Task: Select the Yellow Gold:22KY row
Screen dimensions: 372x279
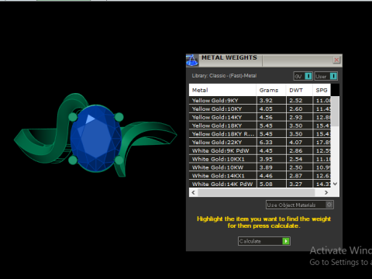Action: coord(260,142)
